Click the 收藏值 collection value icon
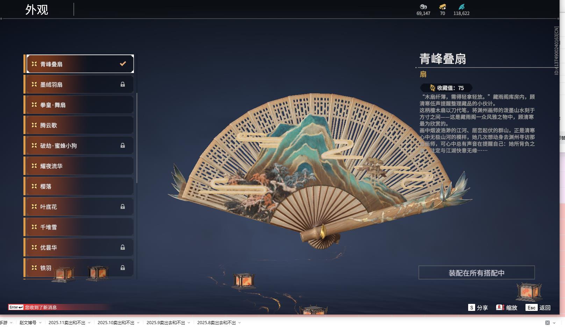Image resolution: width=565 pixels, height=328 pixels. pos(432,88)
